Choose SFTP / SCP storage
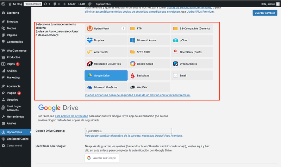The width and height of the screenshot is (281, 167). click(149, 52)
